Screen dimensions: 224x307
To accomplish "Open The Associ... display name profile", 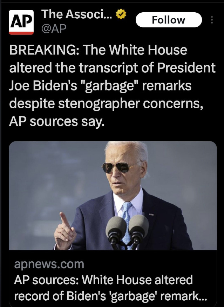I will 77,14.
